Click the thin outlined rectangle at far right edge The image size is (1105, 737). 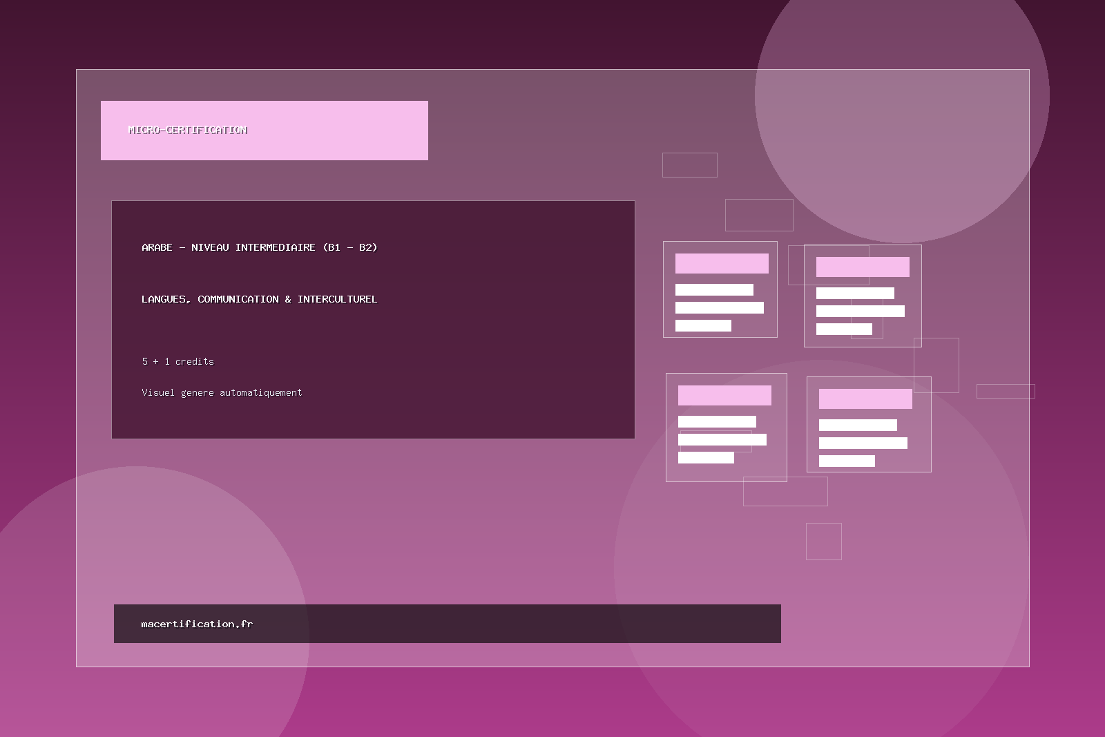(1006, 391)
